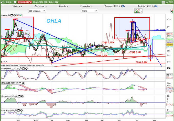Click the ProRealTime.com copyright link
Image resolution: width=174 pixels, height=121 pixels.
(x=9, y=65)
